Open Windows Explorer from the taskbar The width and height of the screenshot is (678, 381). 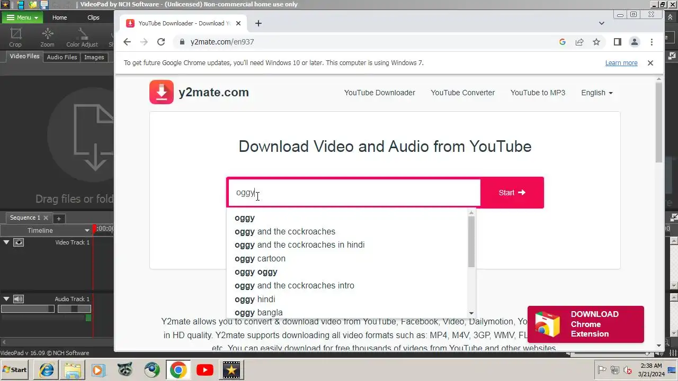pos(73,370)
